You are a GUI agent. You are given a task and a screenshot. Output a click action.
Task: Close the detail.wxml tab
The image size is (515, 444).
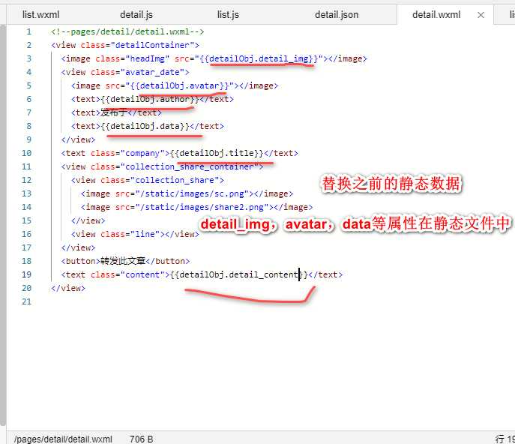tap(481, 15)
